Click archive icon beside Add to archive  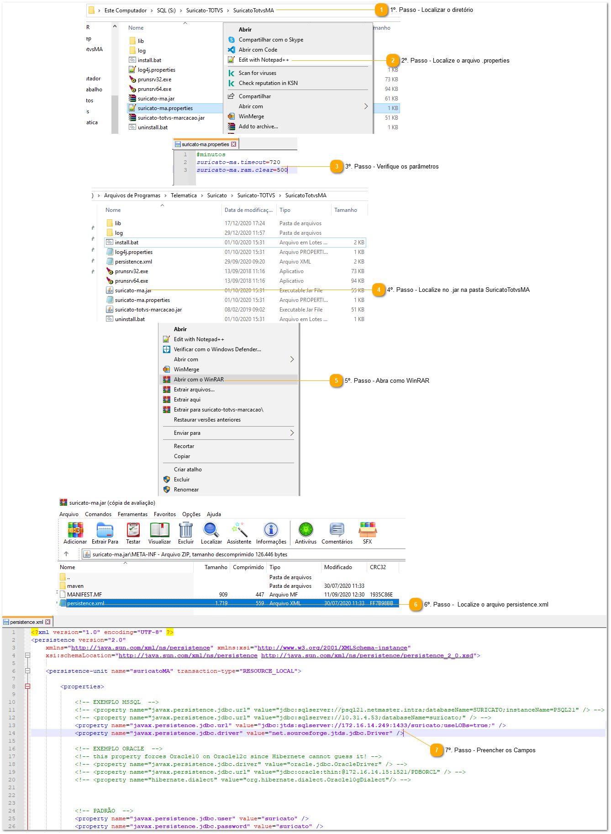pyautogui.click(x=232, y=127)
